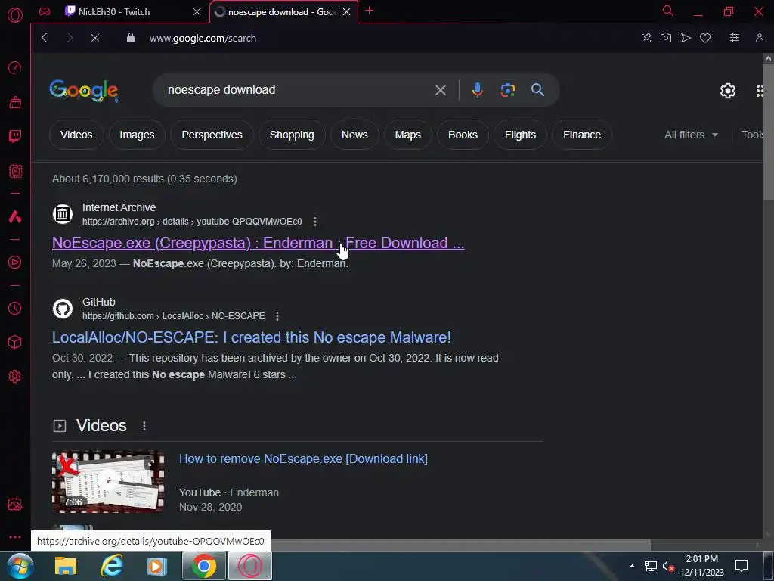774x581 pixels.
Task: Open tab search magnifier icon
Action: click(x=668, y=11)
